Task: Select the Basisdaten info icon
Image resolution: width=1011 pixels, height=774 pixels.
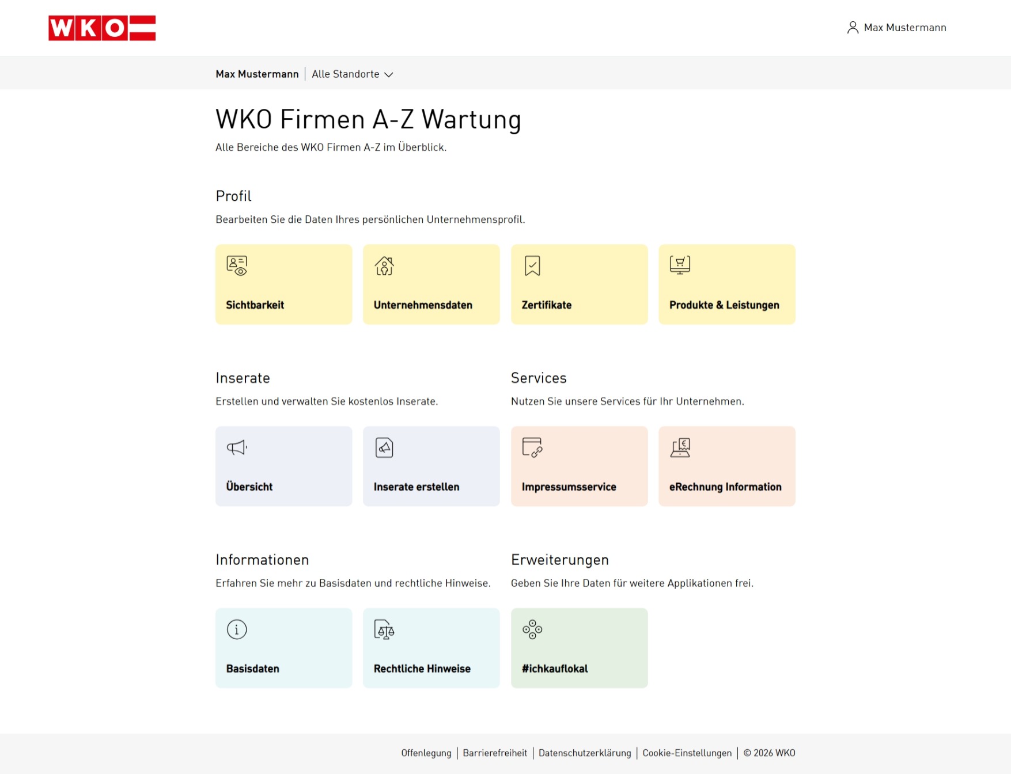Action: click(236, 629)
